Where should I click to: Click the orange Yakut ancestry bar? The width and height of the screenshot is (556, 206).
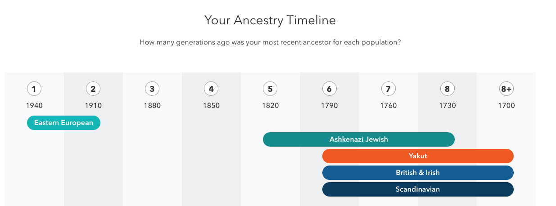point(418,156)
